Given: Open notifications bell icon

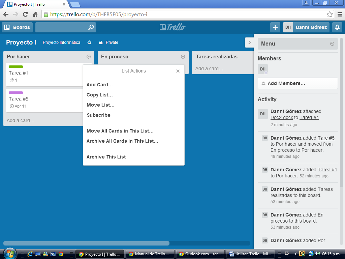Looking at the screenshot, I should [x=337, y=27].
